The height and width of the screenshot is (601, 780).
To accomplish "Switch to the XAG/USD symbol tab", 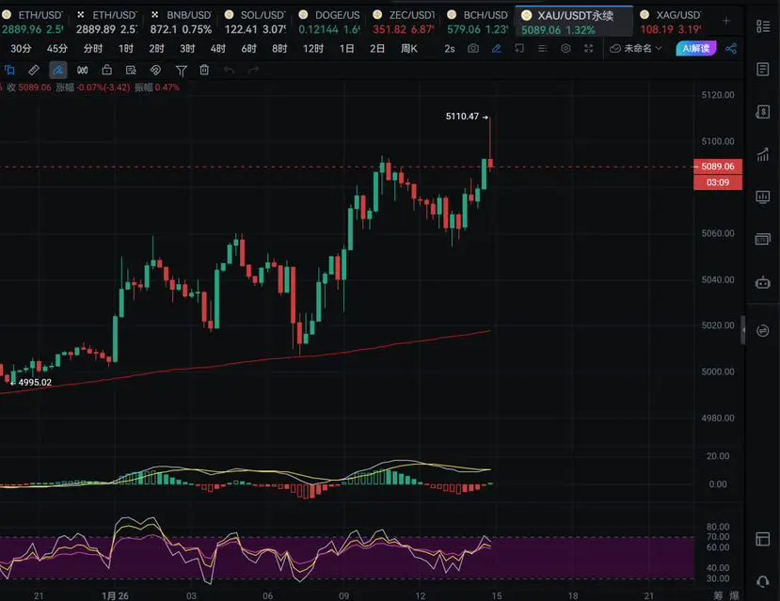I will (x=671, y=23).
